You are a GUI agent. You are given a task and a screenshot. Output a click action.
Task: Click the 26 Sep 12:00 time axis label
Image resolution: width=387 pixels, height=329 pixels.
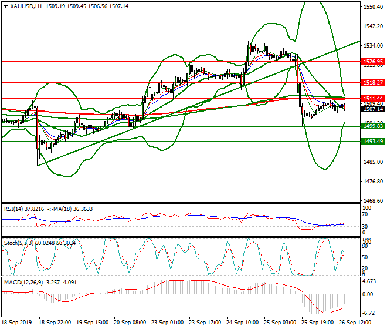pos(355,323)
